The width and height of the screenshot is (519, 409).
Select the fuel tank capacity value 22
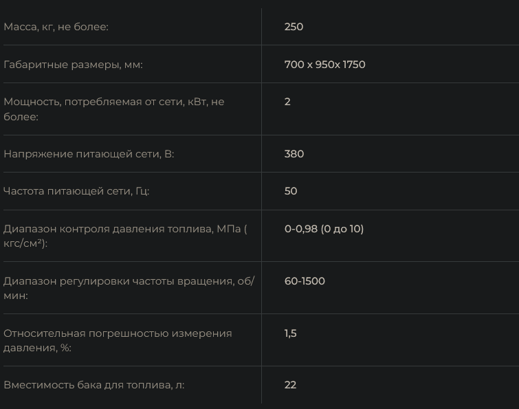[x=290, y=385]
